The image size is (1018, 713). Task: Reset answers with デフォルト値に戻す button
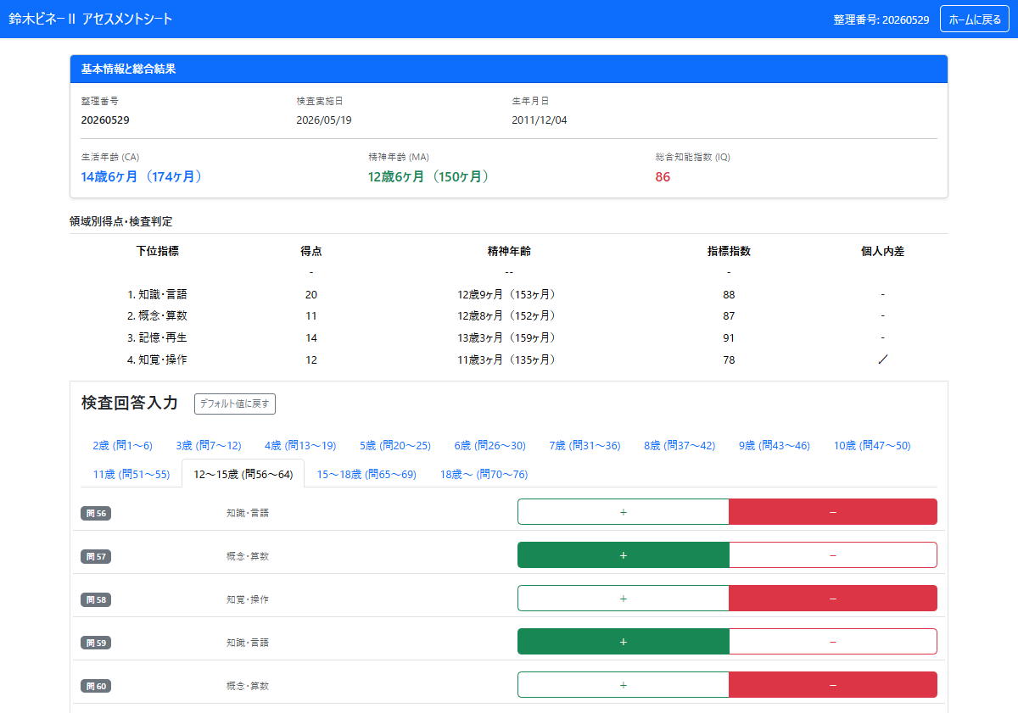pyautogui.click(x=235, y=404)
